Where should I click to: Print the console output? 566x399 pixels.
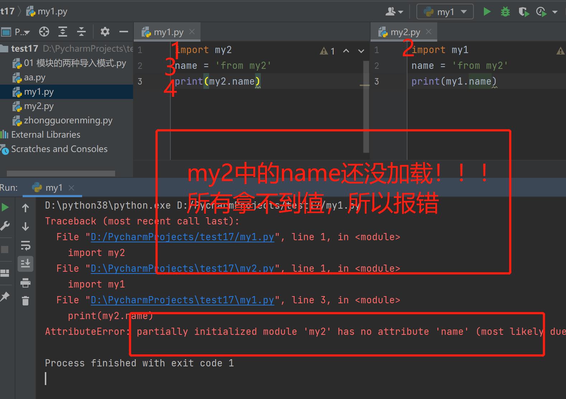25,283
